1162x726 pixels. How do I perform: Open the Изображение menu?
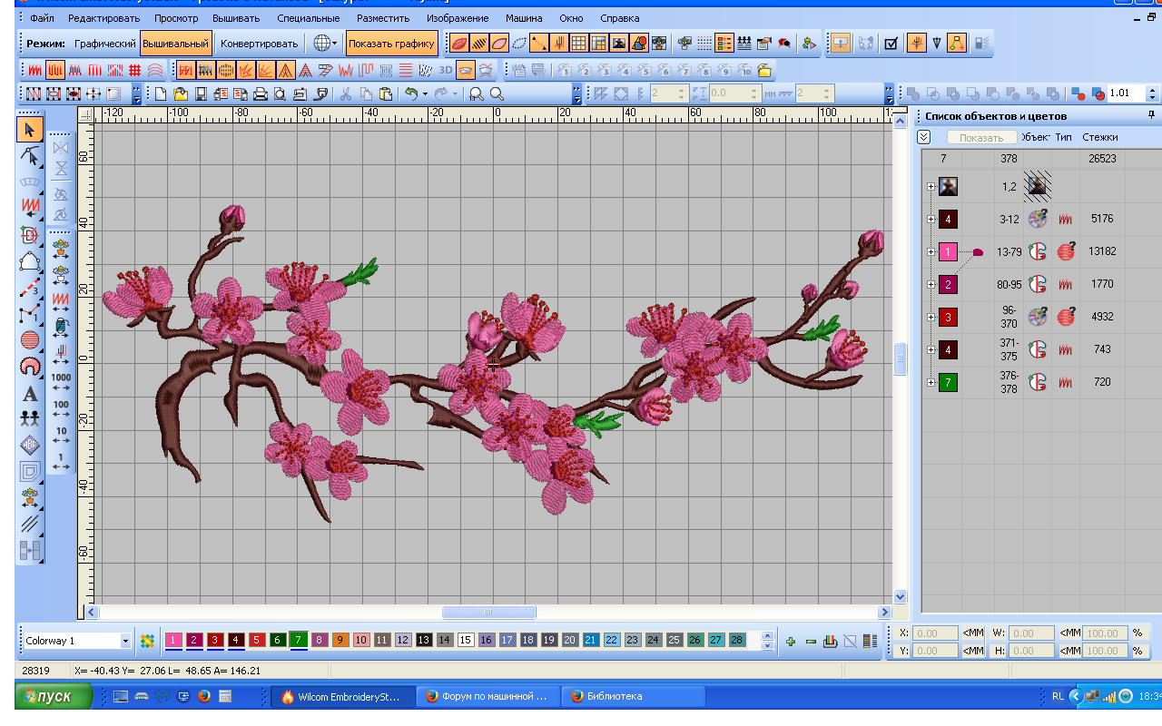click(458, 18)
